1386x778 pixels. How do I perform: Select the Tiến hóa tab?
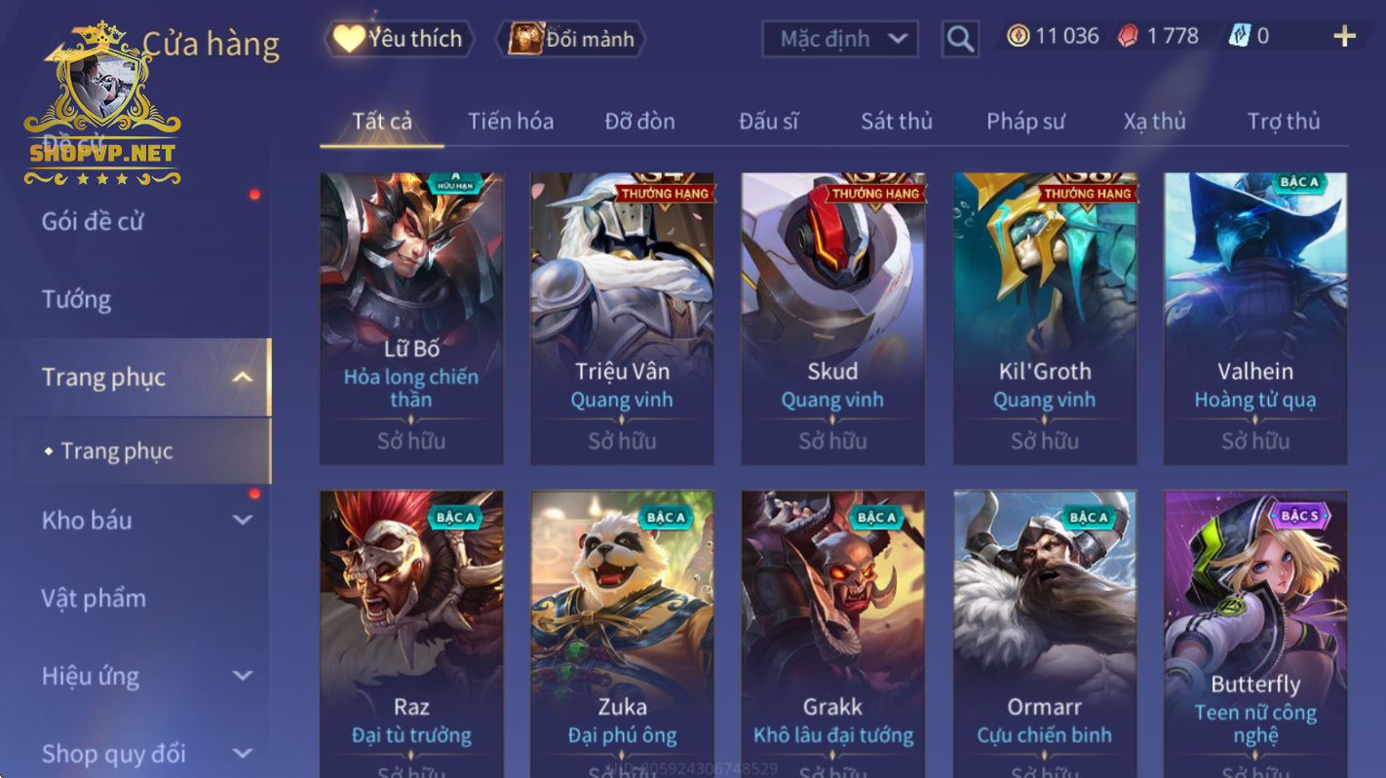point(511,122)
